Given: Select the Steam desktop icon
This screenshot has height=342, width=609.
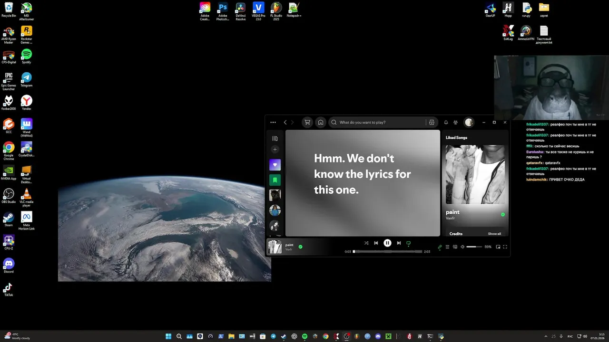Looking at the screenshot, I should [x=9, y=219].
